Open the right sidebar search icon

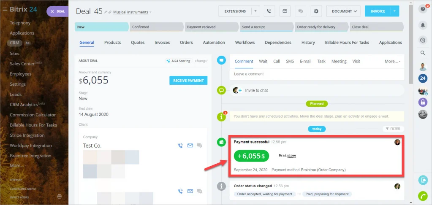tap(423, 53)
